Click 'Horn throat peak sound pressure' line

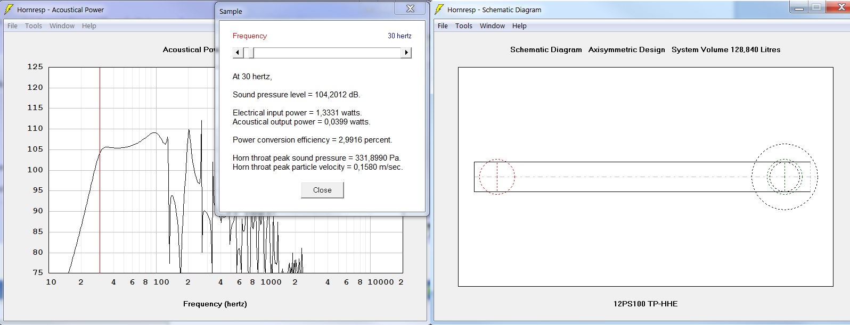(x=316, y=158)
